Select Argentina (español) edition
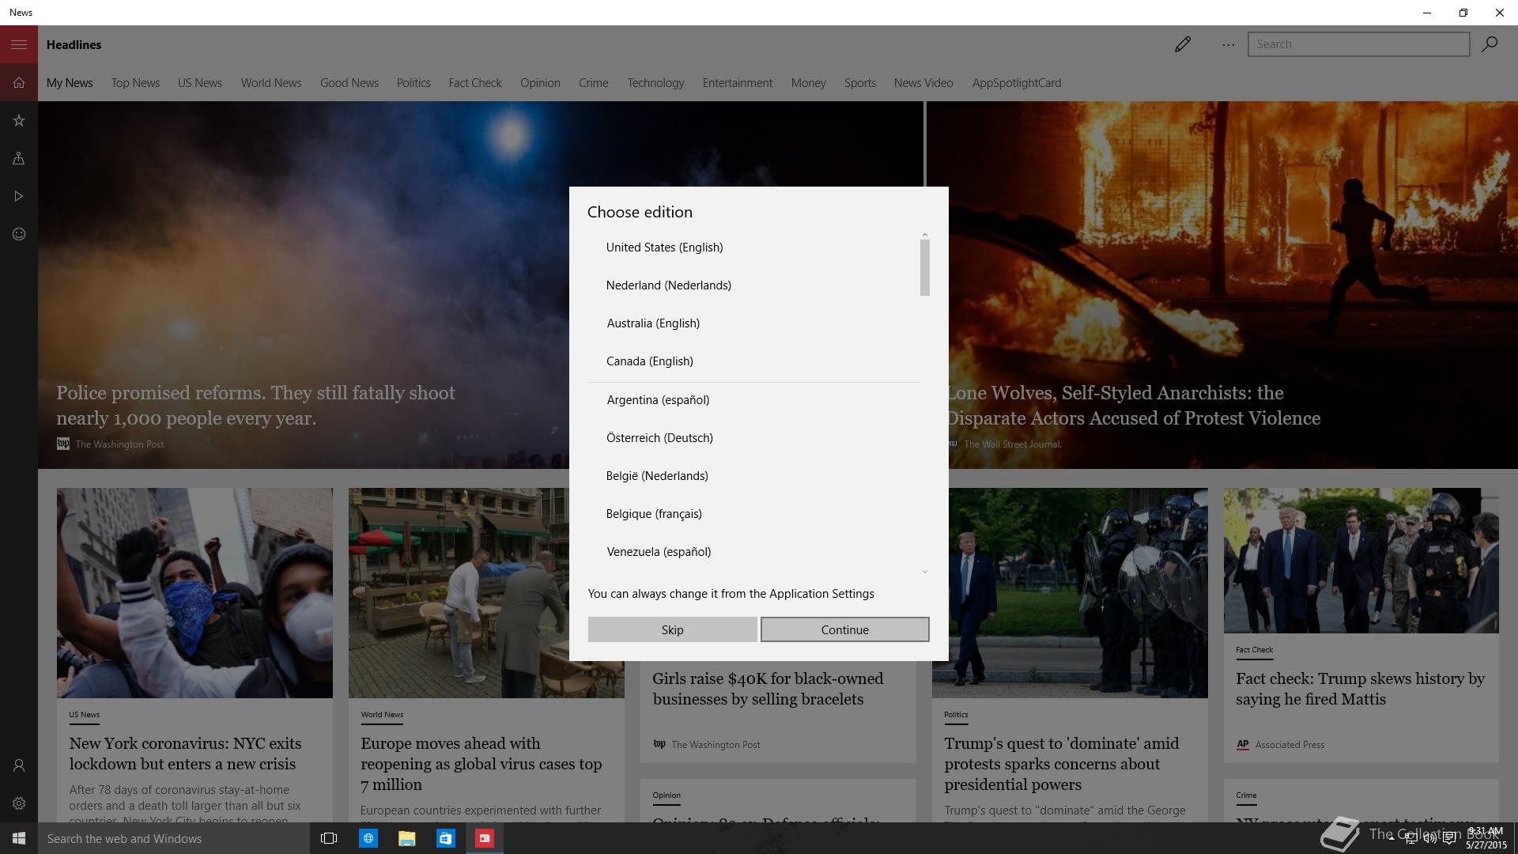 pos(753,400)
